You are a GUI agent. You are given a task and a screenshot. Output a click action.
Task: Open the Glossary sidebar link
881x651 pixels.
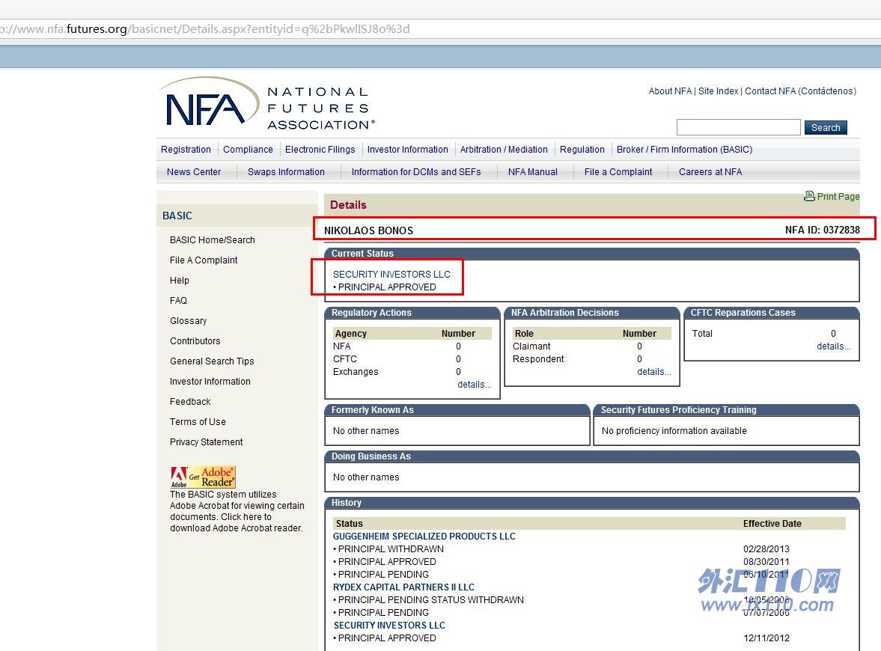click(188, 321)
